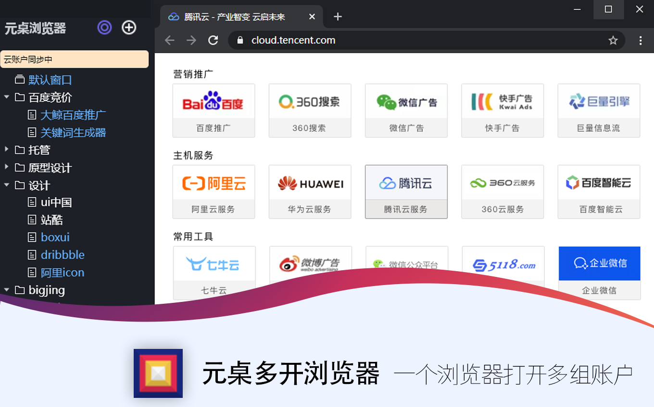Screen dimensions: 654x407
Task: Expand the 托管 folder arrow
Action: 7,150
